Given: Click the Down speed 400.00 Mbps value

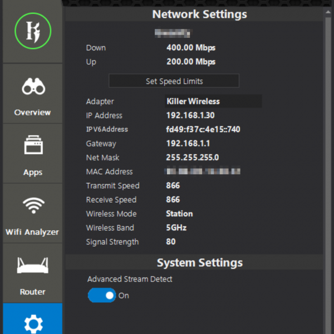Looking at the screenshot, I should tap(191, 48).
